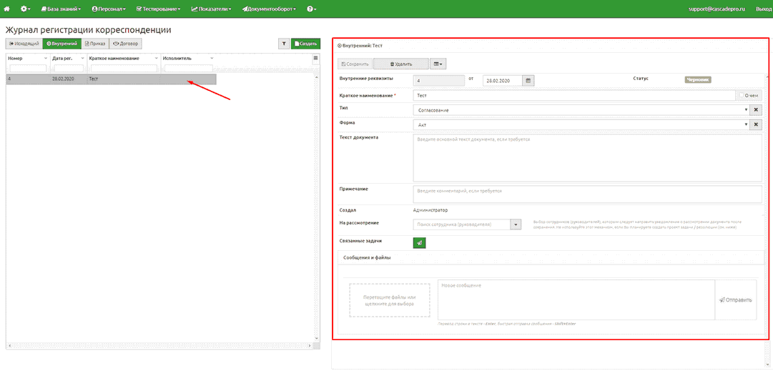Clear the Тип field with X icon
Viewport: 773px width, 371px height.
click(x=757, y=110)
